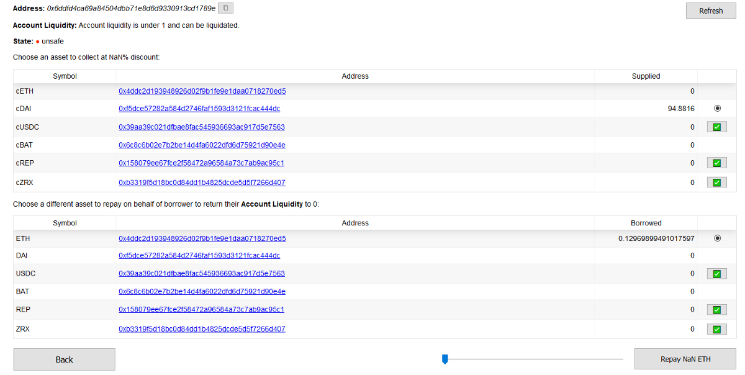
Task: Click the cBAT symbol cell
Action: coord(65,145)
